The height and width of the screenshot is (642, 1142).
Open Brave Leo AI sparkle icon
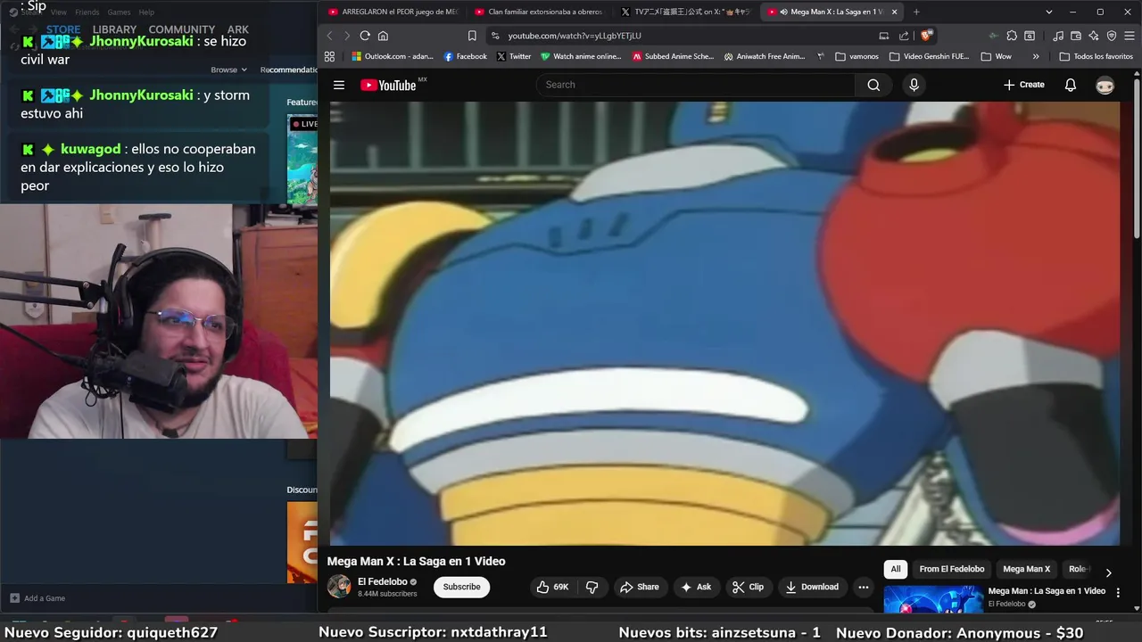[x=1094, y=36]
